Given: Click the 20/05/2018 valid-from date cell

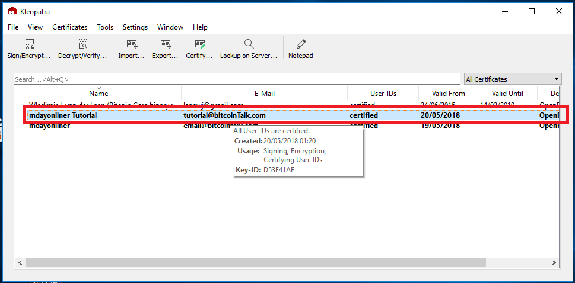Looking at the screenshot, I should 440,115.
